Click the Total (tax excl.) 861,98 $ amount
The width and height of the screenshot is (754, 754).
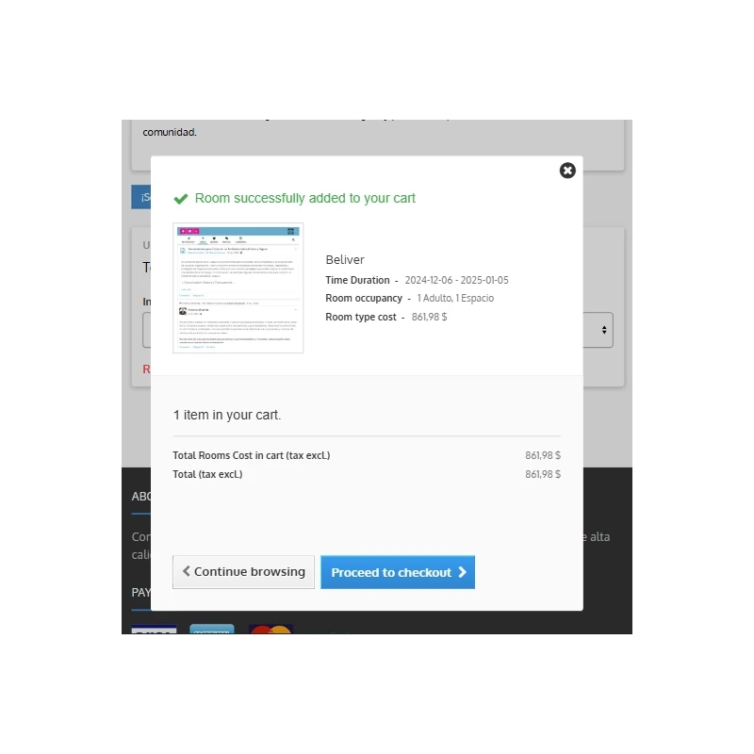pyautogui.click(x=543, y=474)
